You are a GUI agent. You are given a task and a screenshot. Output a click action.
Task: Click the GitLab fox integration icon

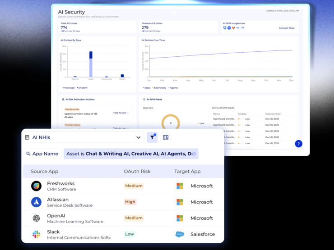point(233,28)
